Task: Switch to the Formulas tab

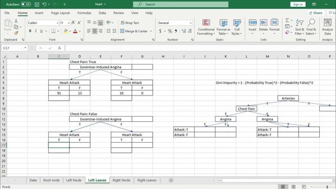Action: [84, 13]
